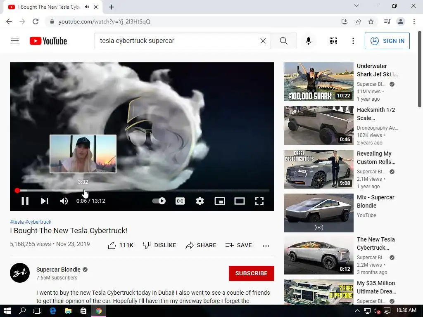Seek the video progress bar
This screenshot has width=423, height=317.
tap(142, 191)
